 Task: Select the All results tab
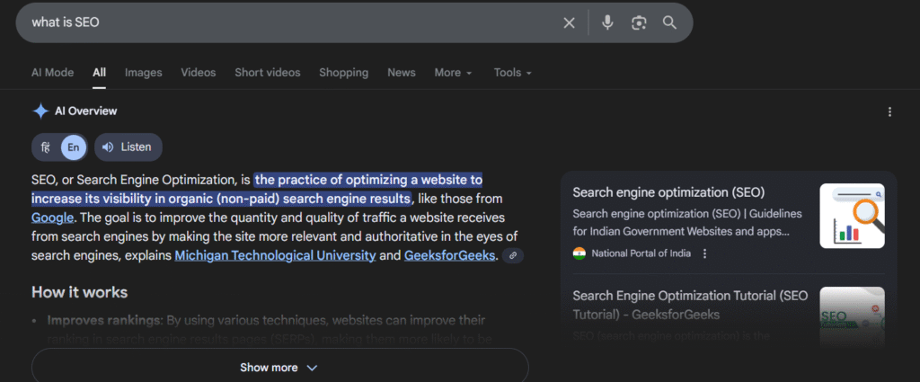[x=99, y=73]
